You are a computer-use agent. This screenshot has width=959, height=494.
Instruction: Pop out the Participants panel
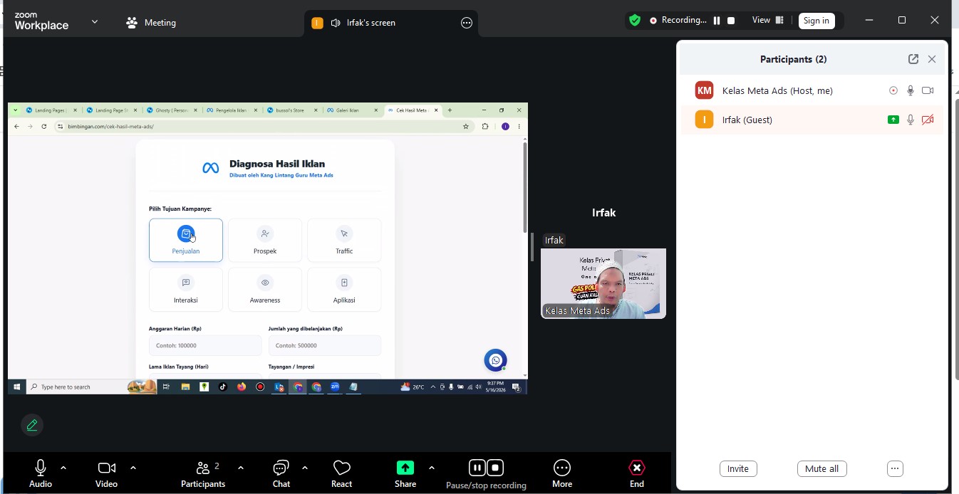coord(913,59)
